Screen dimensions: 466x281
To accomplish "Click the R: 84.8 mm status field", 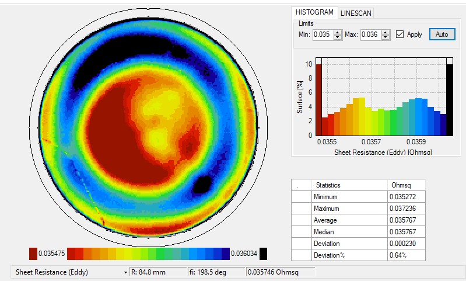I will (x=158, y=272).
